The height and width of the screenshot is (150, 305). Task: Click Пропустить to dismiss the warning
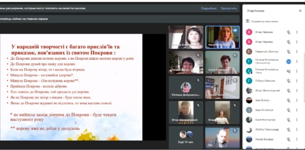[229, 9]
